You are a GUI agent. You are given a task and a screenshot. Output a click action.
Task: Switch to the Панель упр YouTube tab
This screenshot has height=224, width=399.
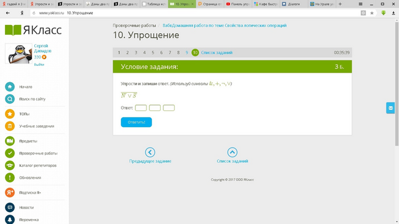click(238, 4)
